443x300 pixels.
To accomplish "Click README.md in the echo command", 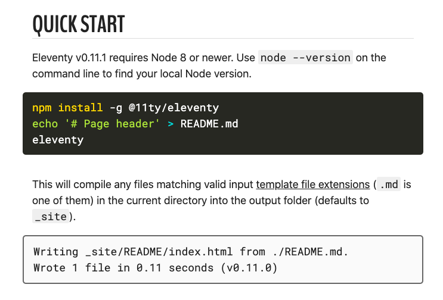I will 209,124.
